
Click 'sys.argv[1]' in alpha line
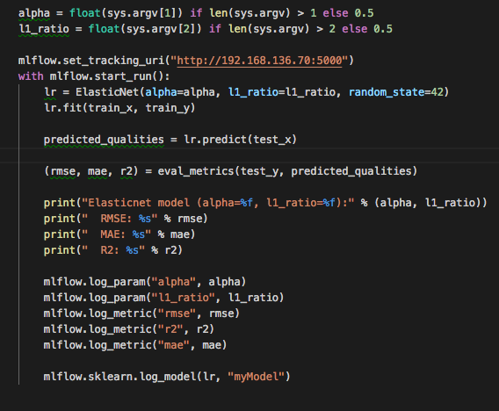click(141, 13)
